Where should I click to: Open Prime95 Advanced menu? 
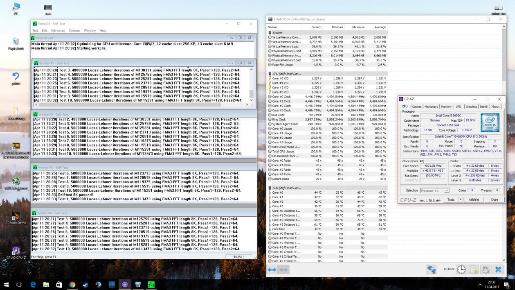click(58, 31)
